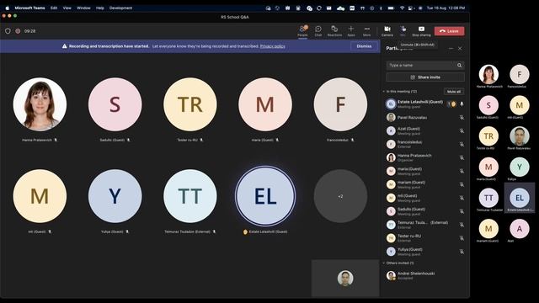
Task: Select the TT avatar tile in the grid
Action: click(x=190, y=196)
